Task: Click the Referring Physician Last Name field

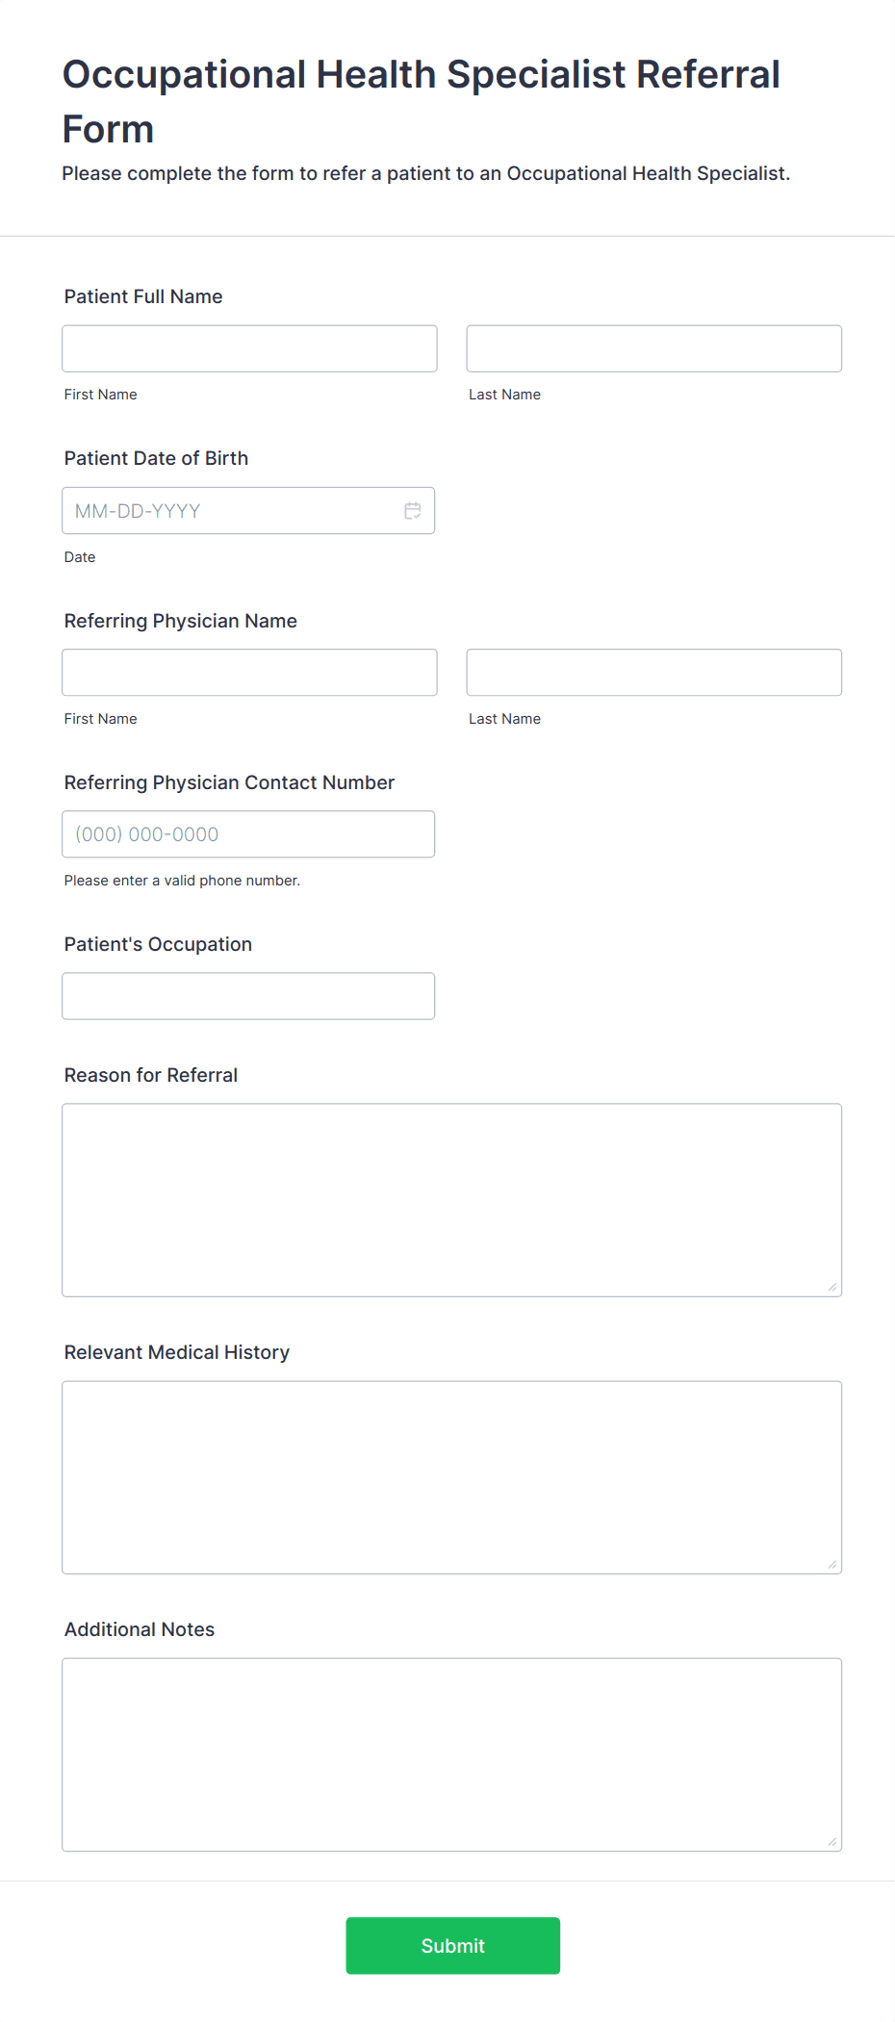Action: [653, 672]
